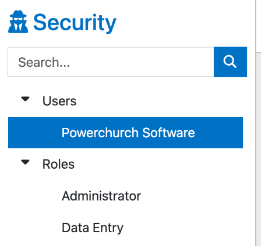Focus the Search... input field
261x246 pixels.
(x=111, y=62)
